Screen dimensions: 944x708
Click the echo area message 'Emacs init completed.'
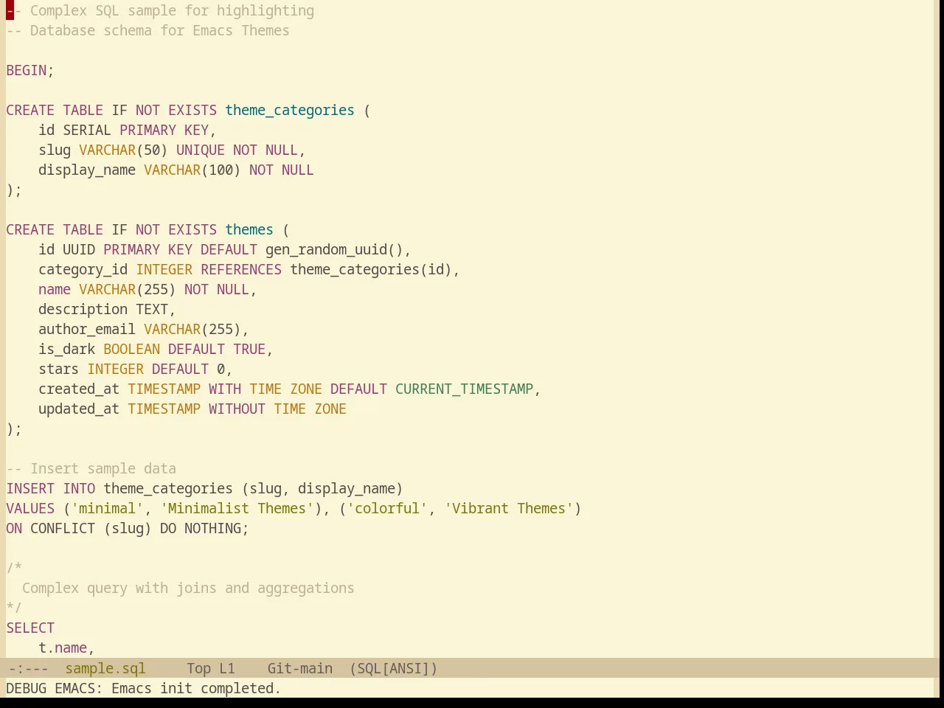coord(196,688)
